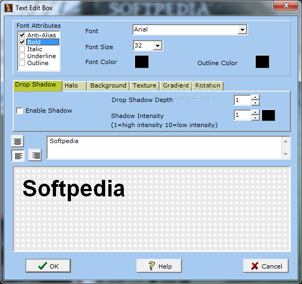
Task: Click in the Softpedia text entry box
Action: 164,148
